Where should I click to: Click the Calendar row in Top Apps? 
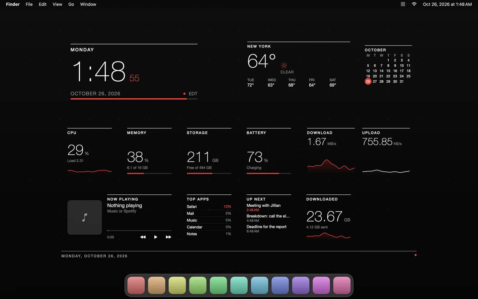click(x=209, y=227)
